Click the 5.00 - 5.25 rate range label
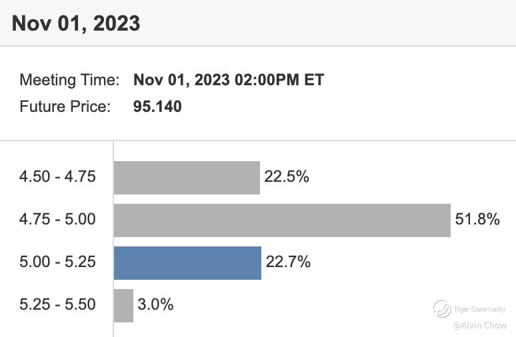 click(x=57, y=262)
